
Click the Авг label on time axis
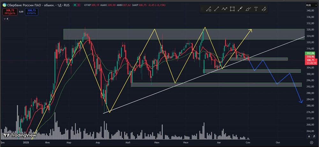click(x=219, y=143)
